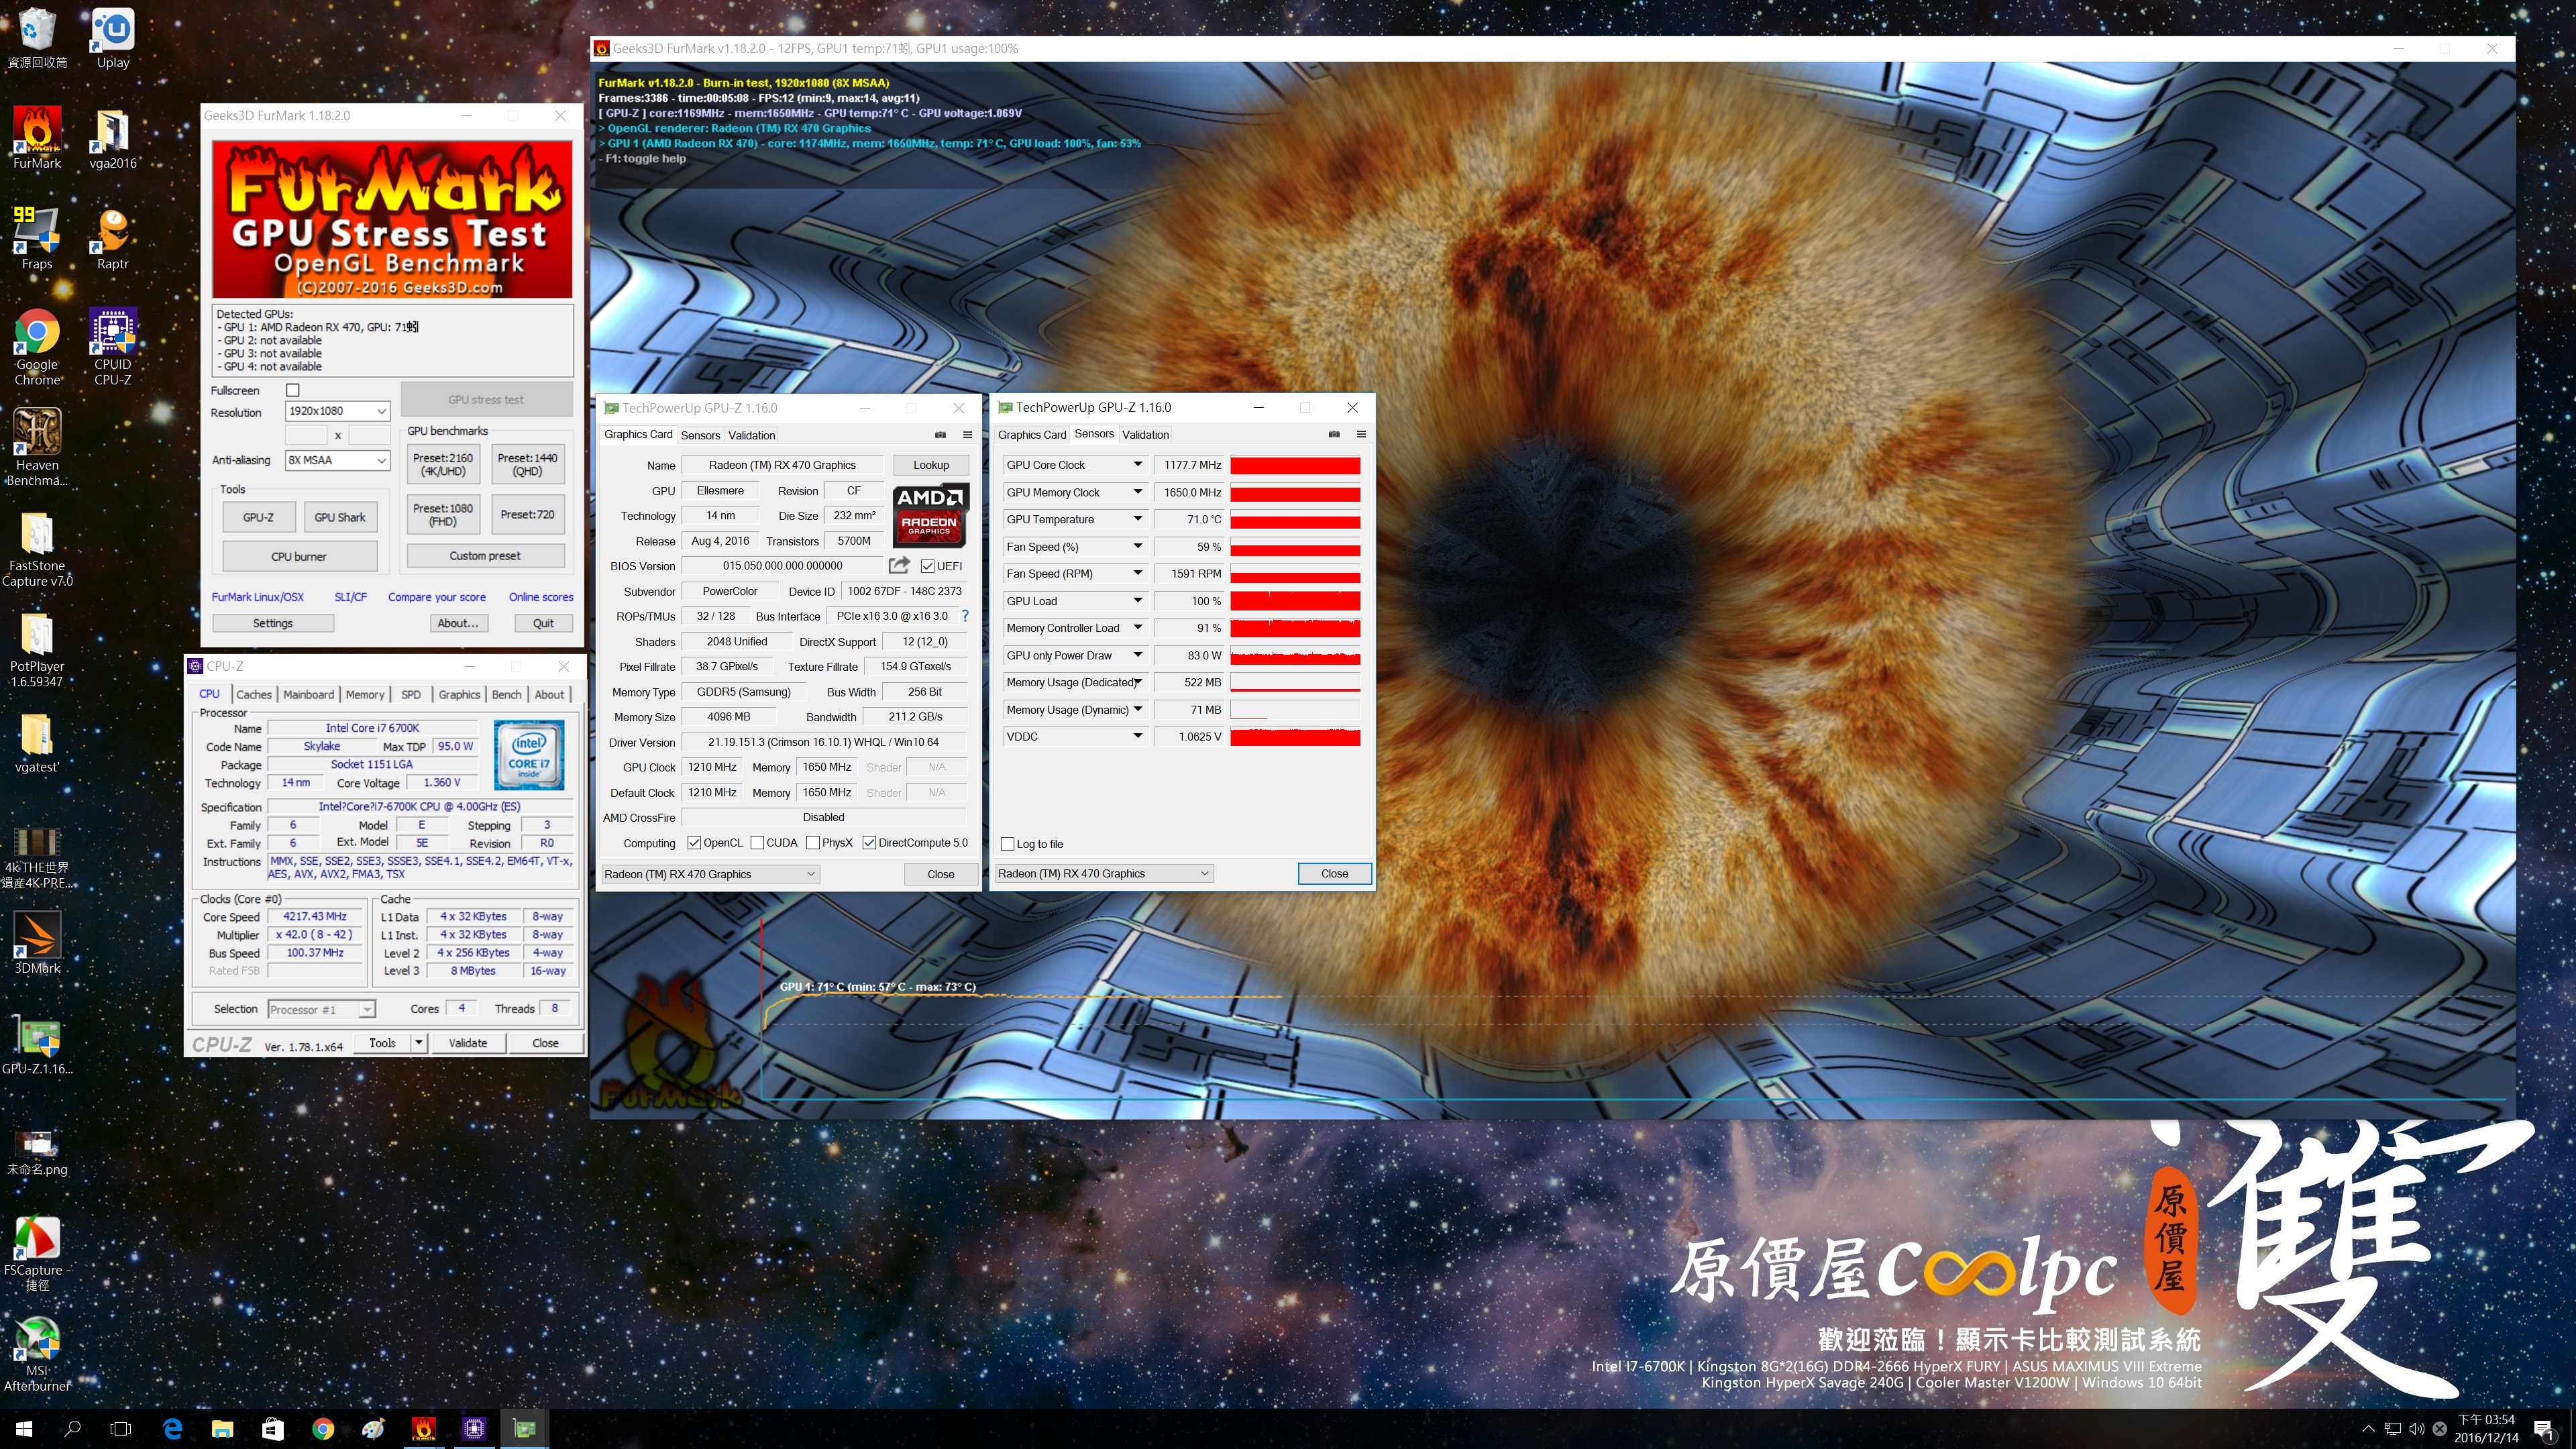Click the FurMark GPU Stress Test banner image
Viewport: 2576px width, 1449px height.
pos(392,219)
